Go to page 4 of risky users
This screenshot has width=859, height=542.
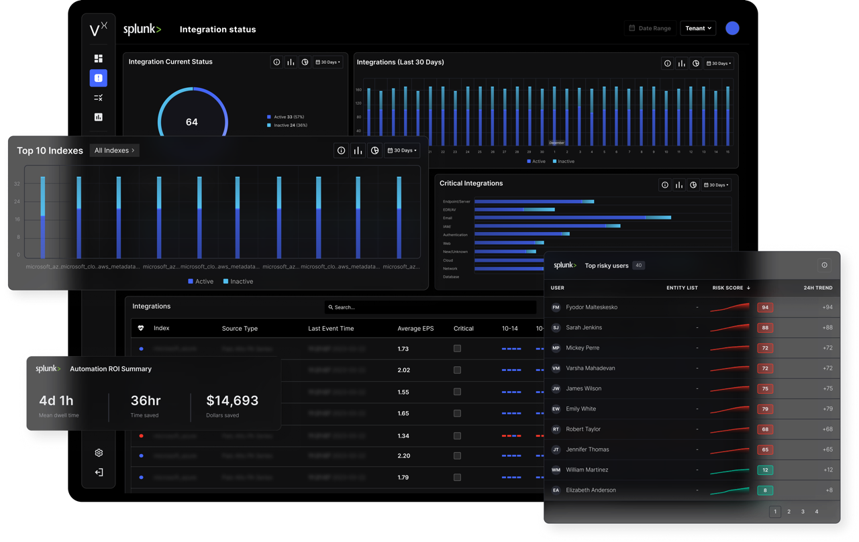817,512
